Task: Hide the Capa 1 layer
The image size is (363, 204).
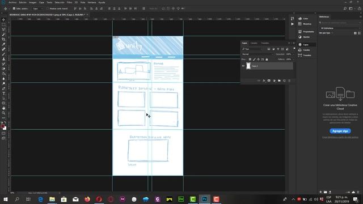Action: pos(243,66)
